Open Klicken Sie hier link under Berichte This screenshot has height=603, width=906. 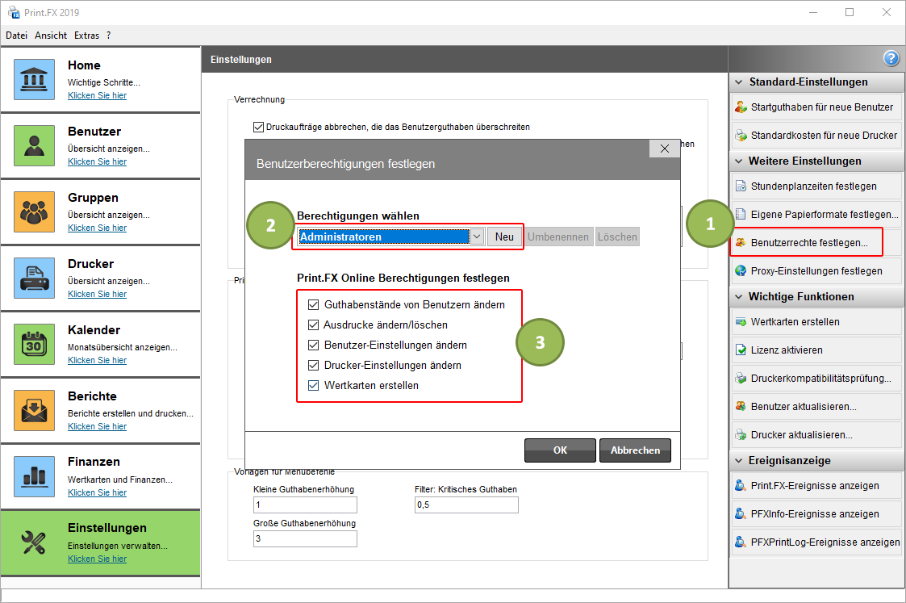(97, 427)
